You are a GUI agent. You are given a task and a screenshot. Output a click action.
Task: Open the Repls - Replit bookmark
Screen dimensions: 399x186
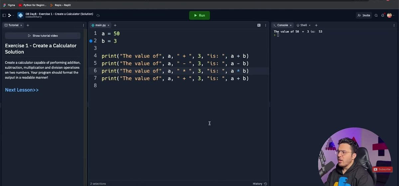click(61, 5)
